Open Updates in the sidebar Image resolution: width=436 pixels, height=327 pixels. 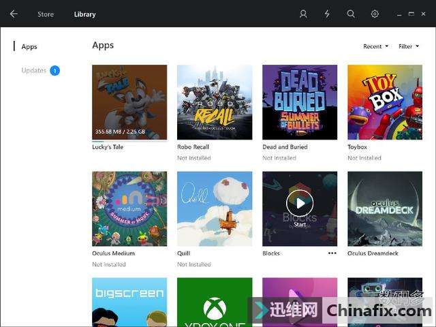pyautogui.click(x=33, y=70)
